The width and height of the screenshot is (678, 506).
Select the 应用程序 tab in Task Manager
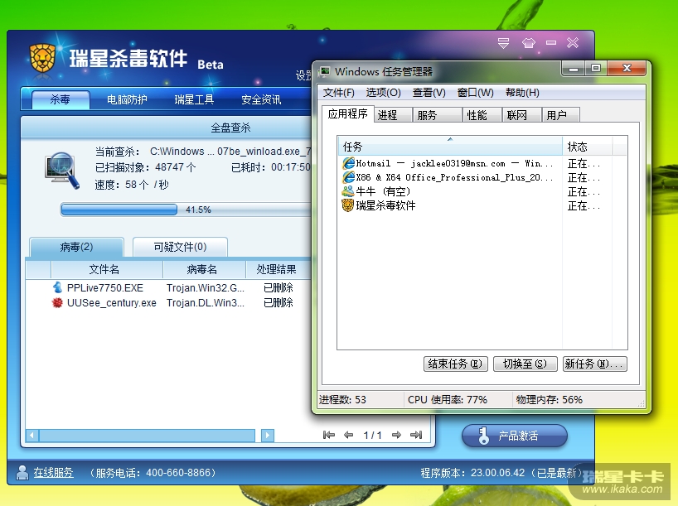347,114
